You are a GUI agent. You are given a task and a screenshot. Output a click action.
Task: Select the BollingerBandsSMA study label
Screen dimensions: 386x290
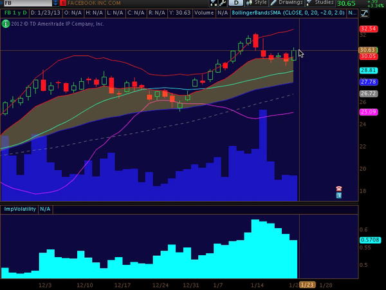click(x=288, y=13)
